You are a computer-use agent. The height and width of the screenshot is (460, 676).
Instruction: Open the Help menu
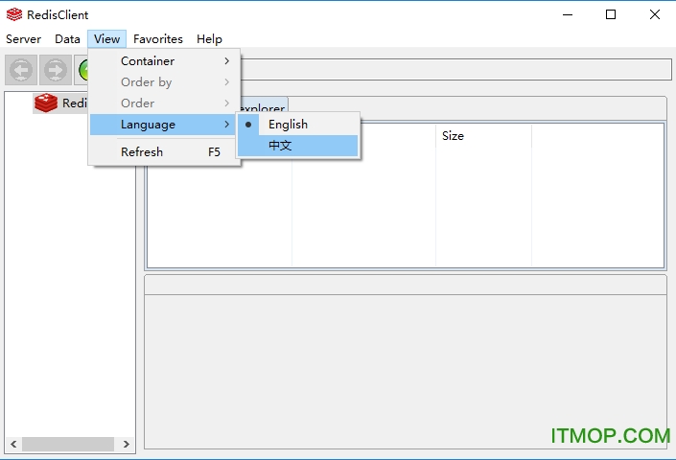tap(209, 39)
